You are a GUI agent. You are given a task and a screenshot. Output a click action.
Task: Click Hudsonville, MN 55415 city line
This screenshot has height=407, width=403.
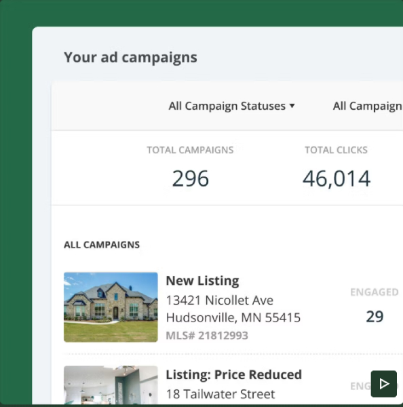233,317
